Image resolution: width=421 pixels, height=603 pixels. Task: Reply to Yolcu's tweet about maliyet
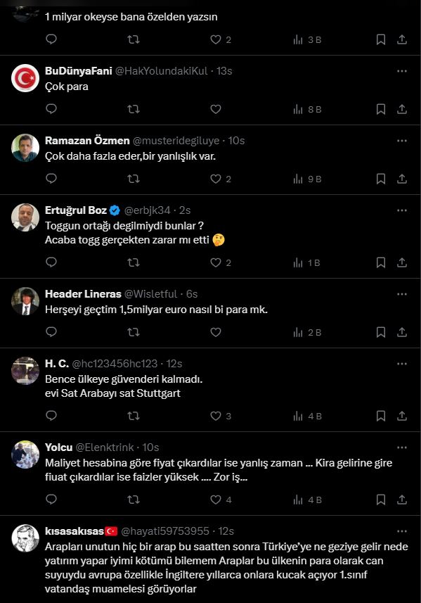pyautogui.click(x=51, y=500)
